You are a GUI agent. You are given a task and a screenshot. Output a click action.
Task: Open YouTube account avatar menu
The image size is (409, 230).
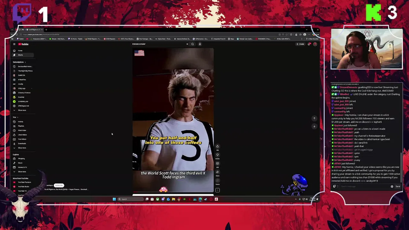(x=315, y=44)
